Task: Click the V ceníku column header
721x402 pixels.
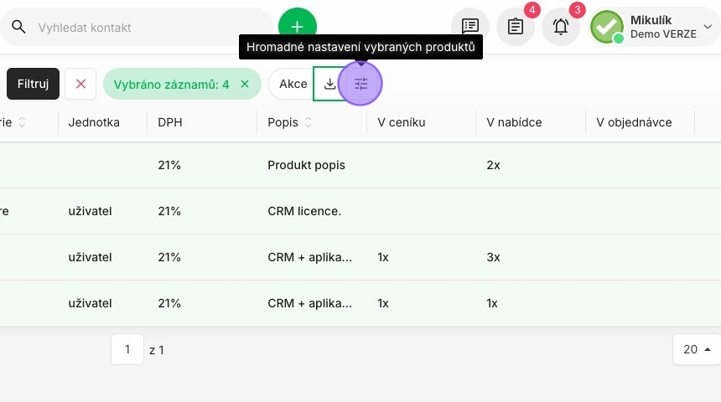Action: coord(401,122)
